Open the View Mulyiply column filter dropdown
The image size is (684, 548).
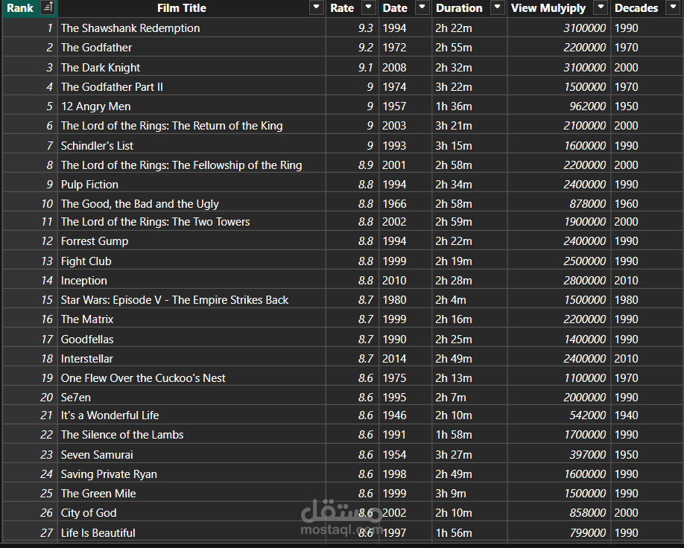tap(601, 7)
